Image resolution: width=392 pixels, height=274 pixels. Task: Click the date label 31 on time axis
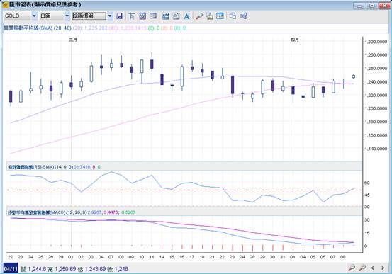[283, 257]
